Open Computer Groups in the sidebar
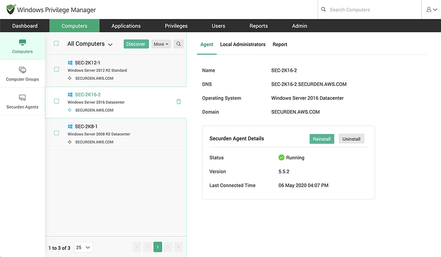441x257 pixels. click(x=22, y=74)
